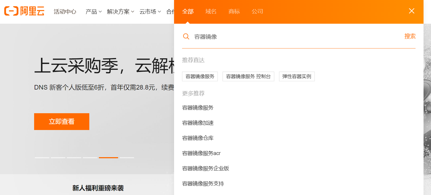Click the 搜索 button
This screenshot has height=195, width=431.
click(410, 36)
